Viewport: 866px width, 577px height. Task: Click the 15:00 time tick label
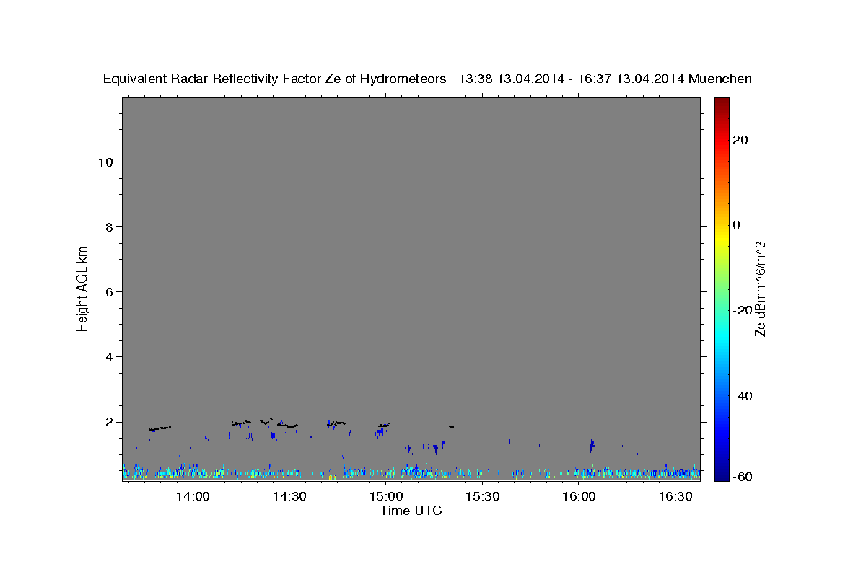386,496
